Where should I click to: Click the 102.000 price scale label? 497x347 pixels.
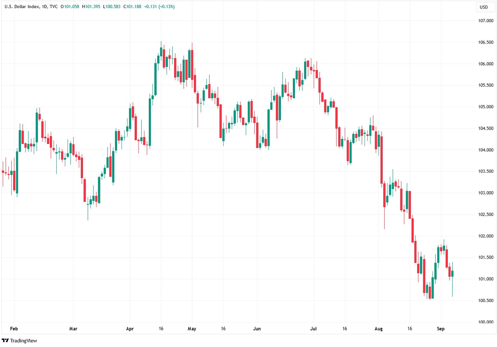pyautogui.click(x=485, y=236)
